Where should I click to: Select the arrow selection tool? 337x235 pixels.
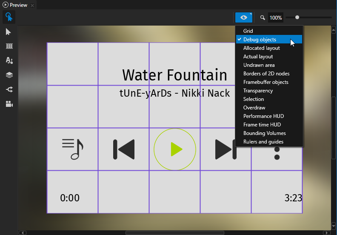[9, 32]
